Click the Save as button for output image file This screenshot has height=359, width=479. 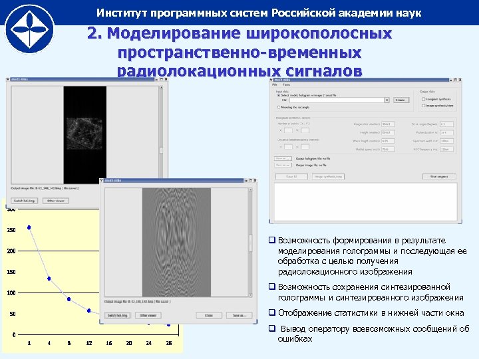(283, 165)
